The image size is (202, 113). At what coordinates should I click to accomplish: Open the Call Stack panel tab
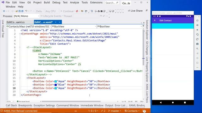(11, 105)
